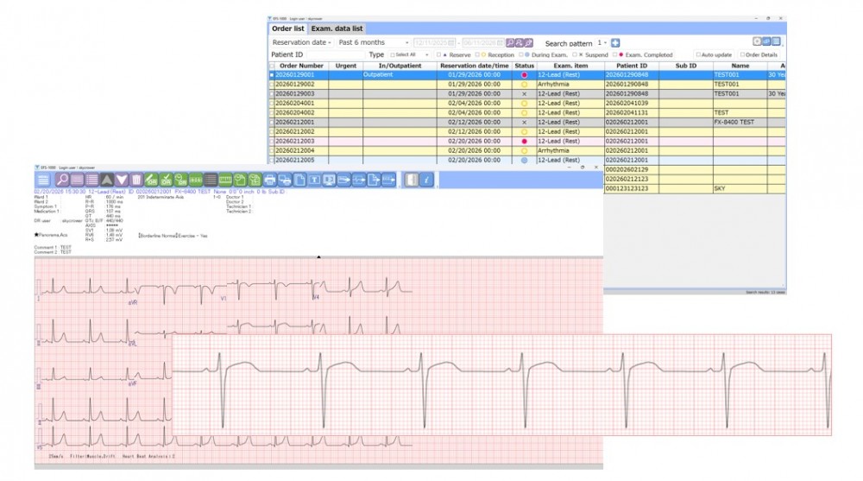The height and width of the screenshot is (481, 863).
Task: Click the monitor display icon in ECG toolbar
Action: point(329,180)
